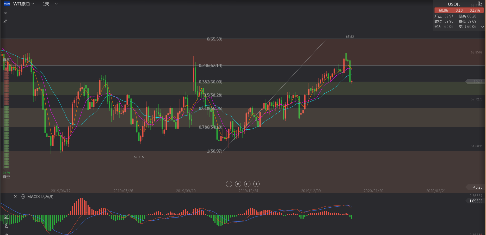This screenshot has width=486, height=235.
Task: Click the MACD(12,26,9) indicator label
Action: click(x=40, y=196)
